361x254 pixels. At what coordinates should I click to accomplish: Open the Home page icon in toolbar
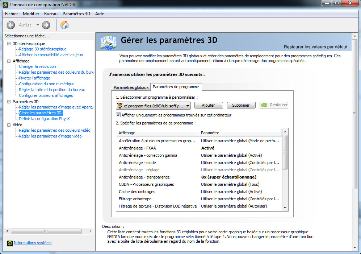64,25
